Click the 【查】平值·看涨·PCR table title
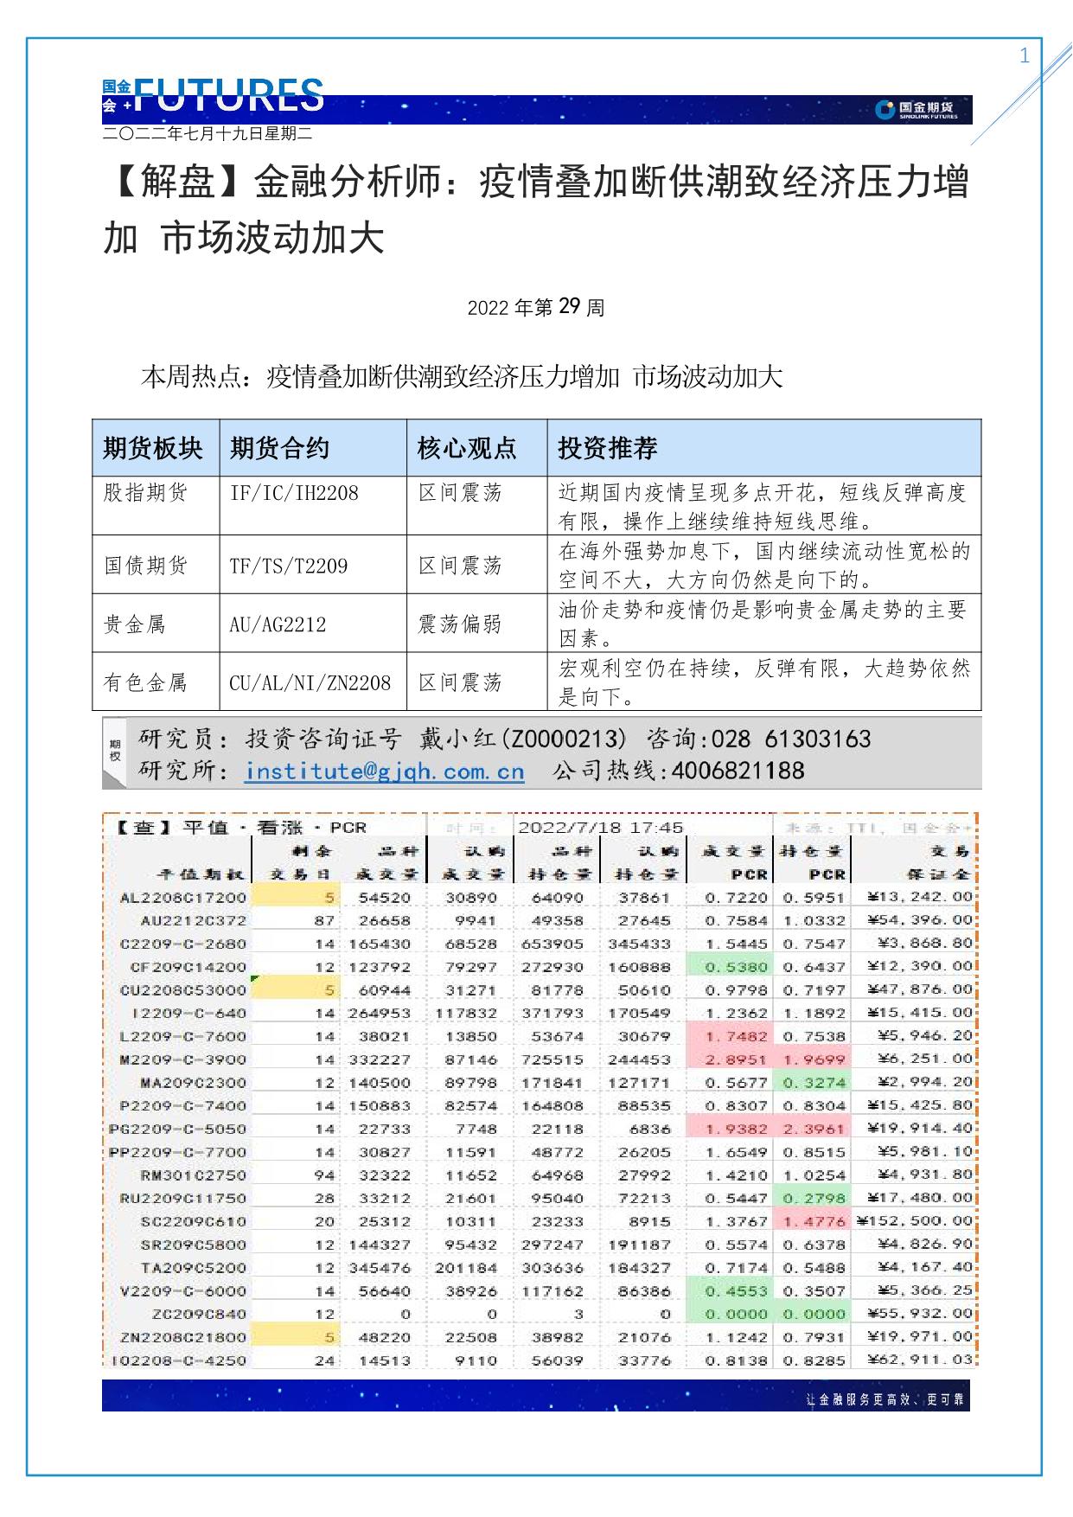The width and height of the screenshot is (1073, 1517). [241, 827]
